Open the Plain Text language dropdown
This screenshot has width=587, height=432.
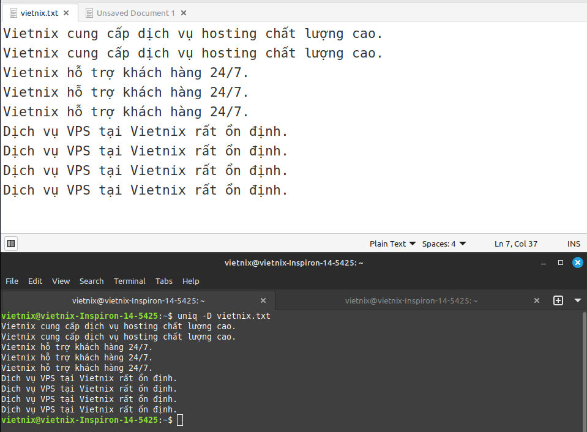pyautogui.click(x=392, y=244)
